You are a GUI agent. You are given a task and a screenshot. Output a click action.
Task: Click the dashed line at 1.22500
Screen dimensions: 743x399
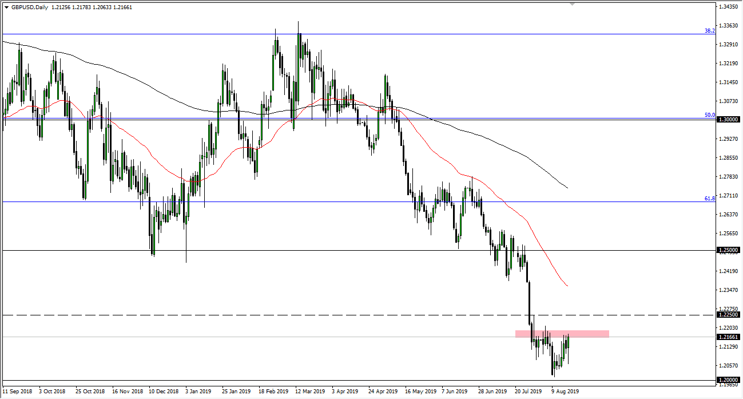coord(343,314)
